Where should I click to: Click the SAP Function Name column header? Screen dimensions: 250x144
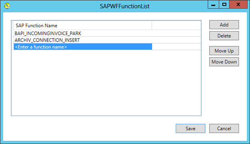coord(83,26)
